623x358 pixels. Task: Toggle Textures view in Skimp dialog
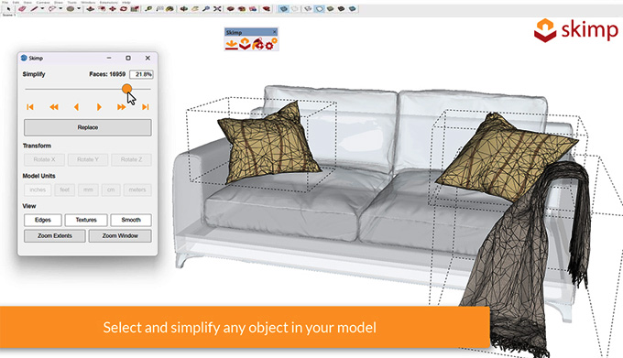pyautogui.click(x=86, y=220)
